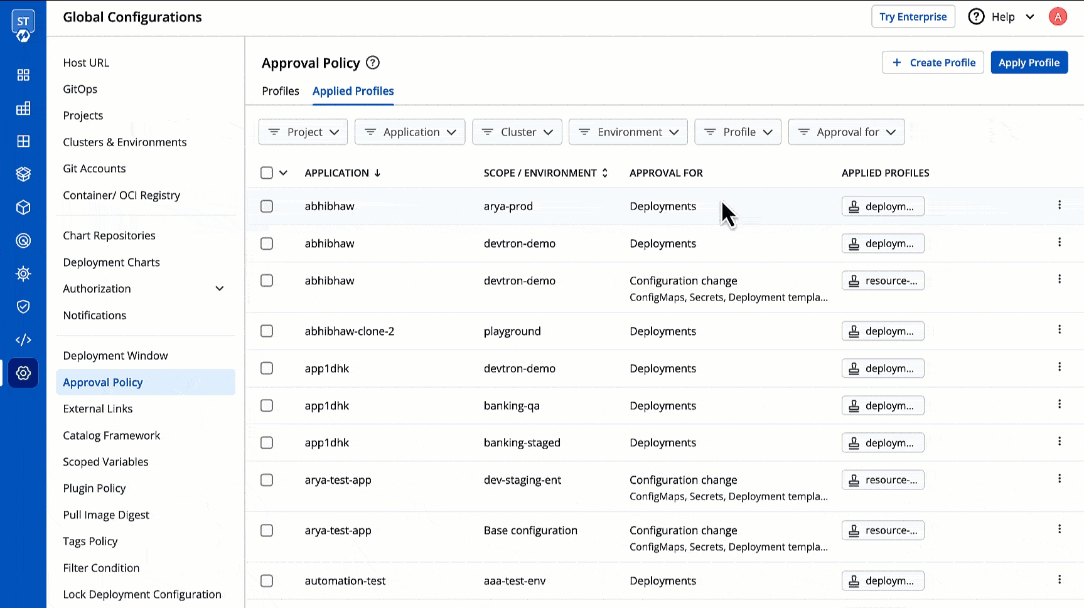The height and width of the screenshot is (608, 1084).
Task: Sort the table by Application column arrow
Action: pos(377,173)
